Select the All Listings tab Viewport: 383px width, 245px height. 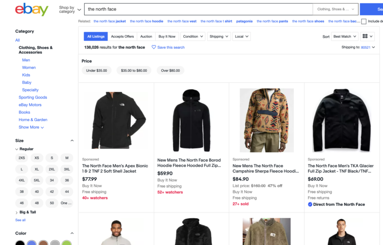tap(96, 36)
